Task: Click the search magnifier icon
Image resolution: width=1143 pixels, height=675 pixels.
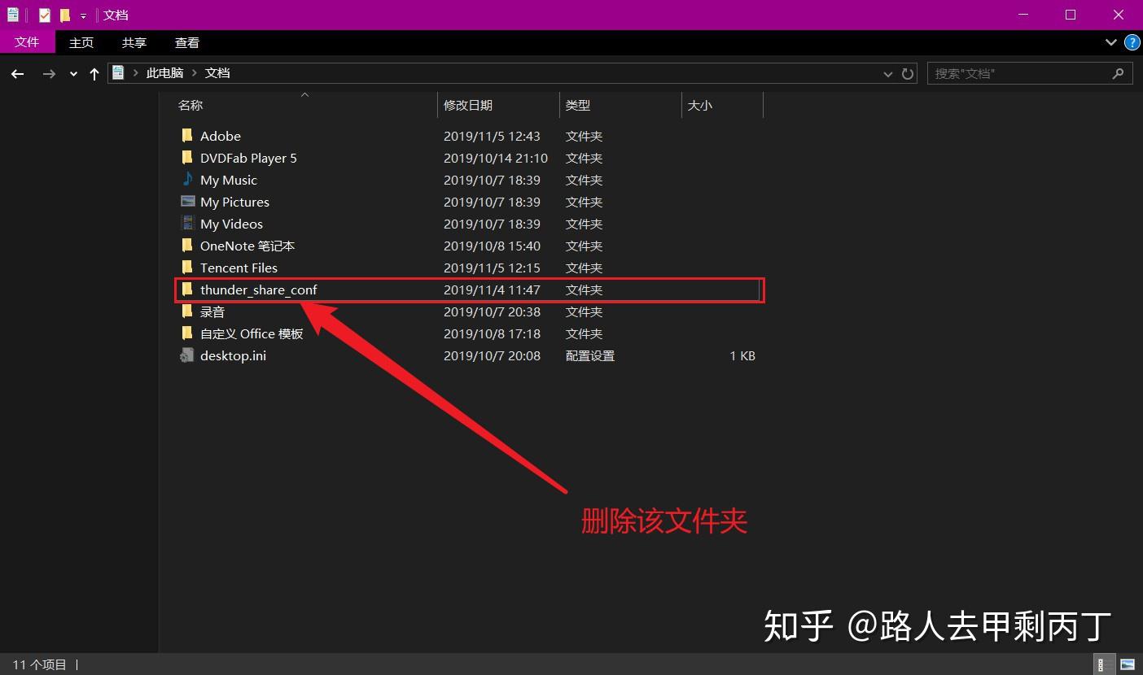Action: [1118, 73]
